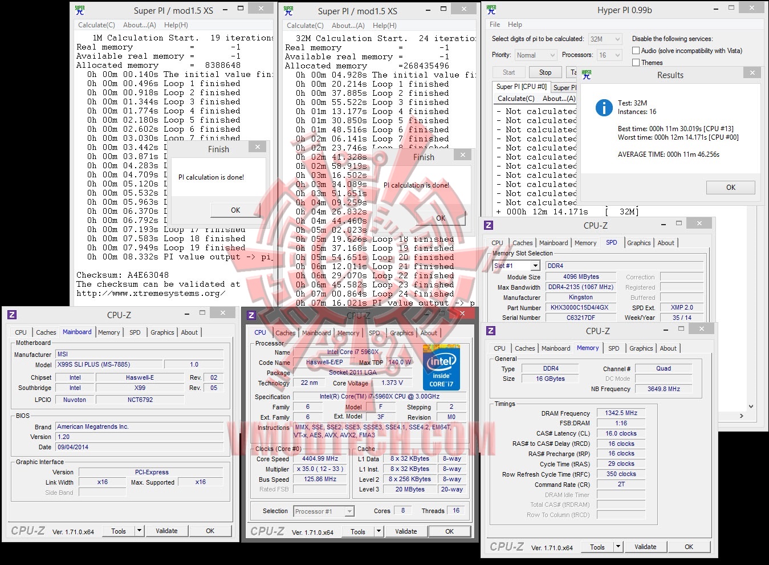Click Validate in the CPU-Z Processor window
Image resolution: width=769 pixels, height=565 pixels.
[406, 531]
